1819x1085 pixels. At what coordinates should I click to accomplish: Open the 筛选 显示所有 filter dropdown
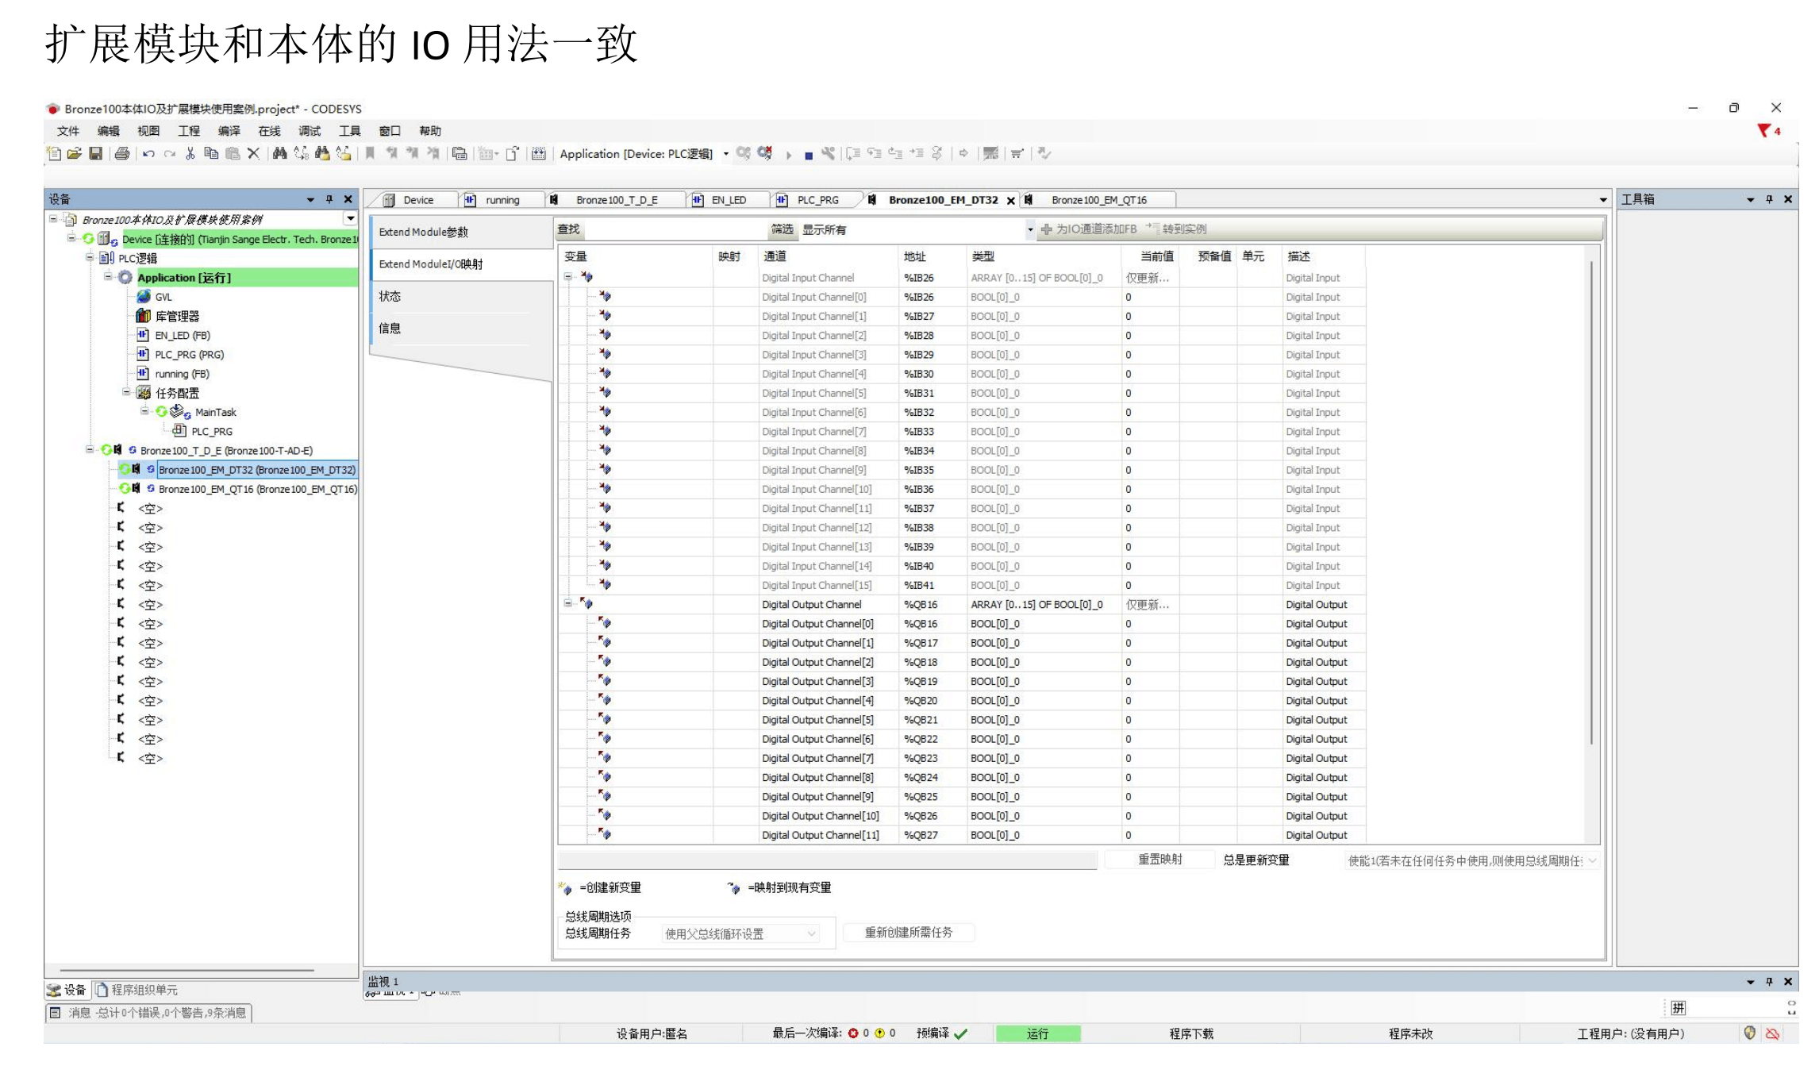point(1030,230)
